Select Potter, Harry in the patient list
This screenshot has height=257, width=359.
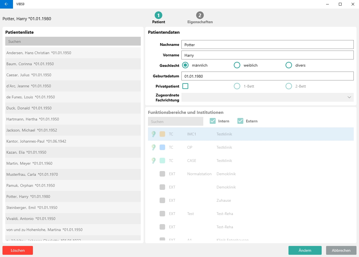pyautogui.click(x=73, y=196)
